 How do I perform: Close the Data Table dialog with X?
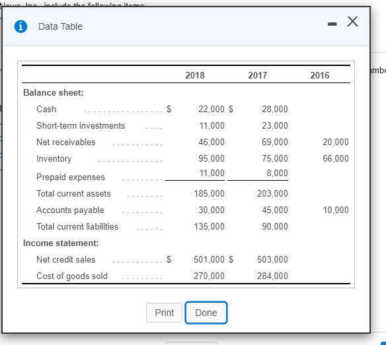[352, 21]
